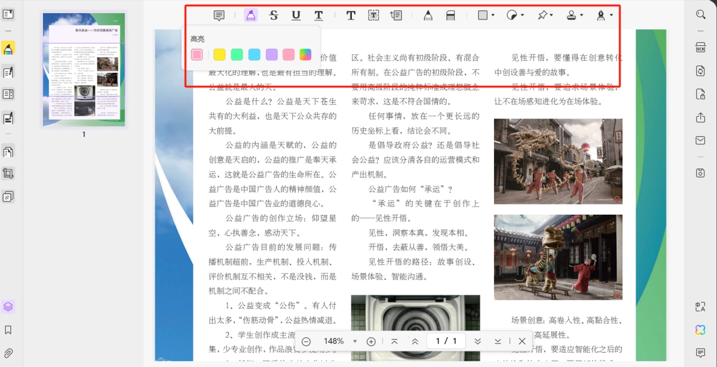Click the lion dance photo

pyautogui.click(x=558, y=257)
